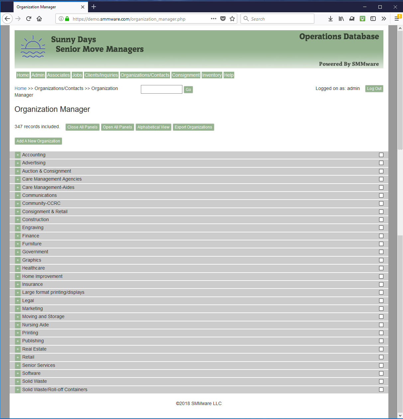Check the Accounting row checkbox
This screenshot has height=419, width=403.
coord(381,155)
